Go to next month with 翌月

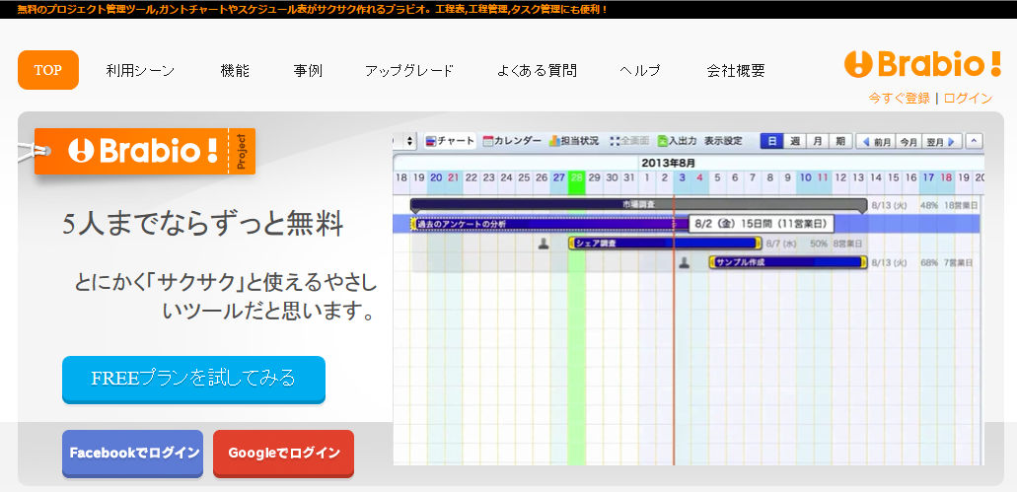pos(940,141)
